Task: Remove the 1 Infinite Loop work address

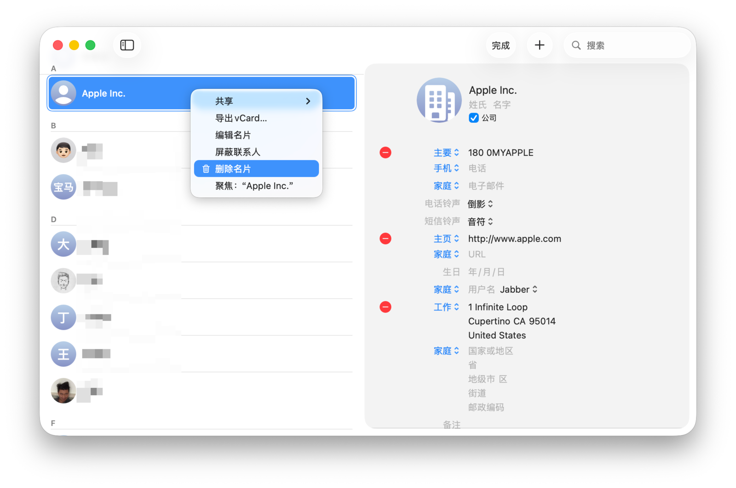Action: pyautogui.click(x=385, y=307)
